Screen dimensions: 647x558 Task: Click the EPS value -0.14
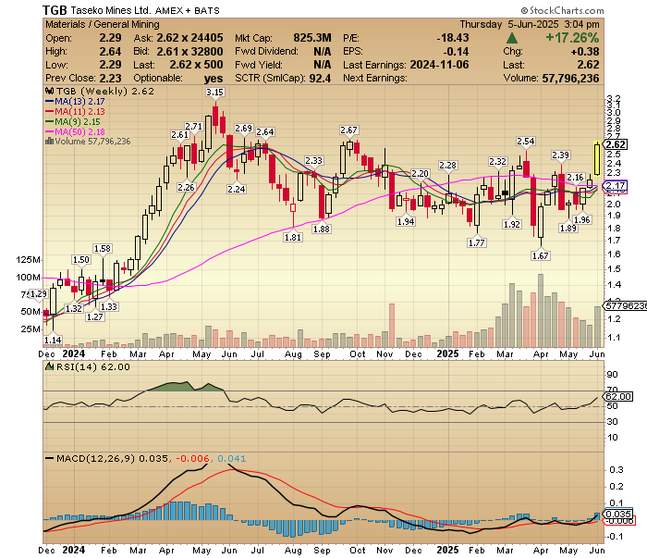pyautogui.click(x=456, y=51)
